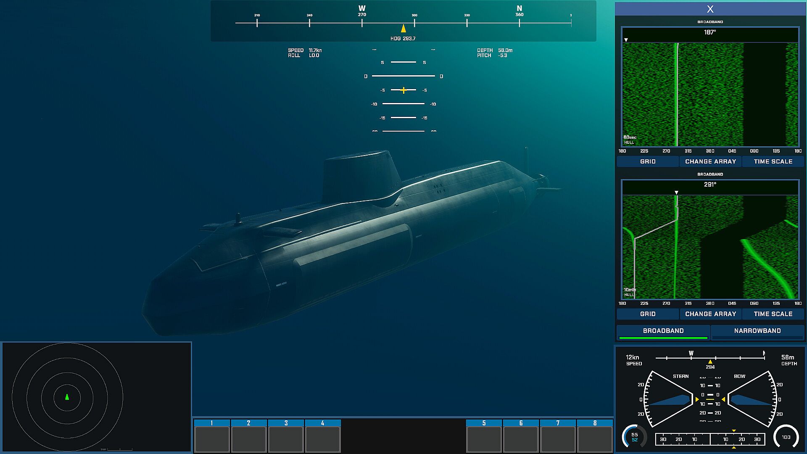Toggle GRID on upper broadband display
The width and height of the screenshot is (807, 454).
pos(647,161)
